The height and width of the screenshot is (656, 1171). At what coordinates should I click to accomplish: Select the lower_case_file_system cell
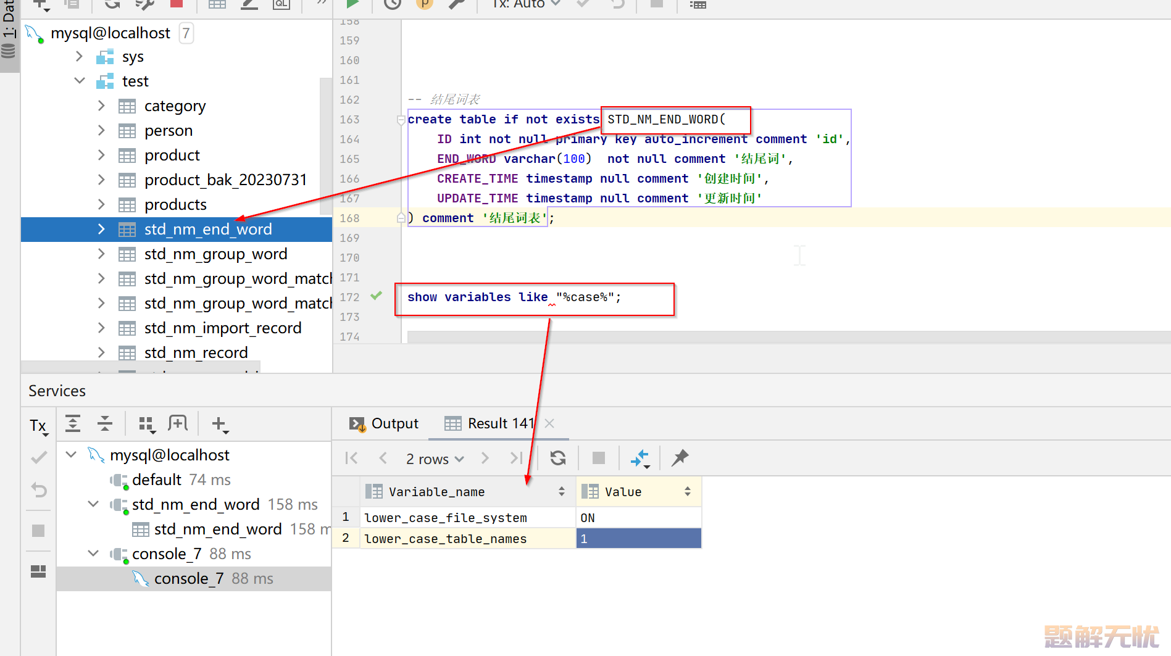click(467, 518)
